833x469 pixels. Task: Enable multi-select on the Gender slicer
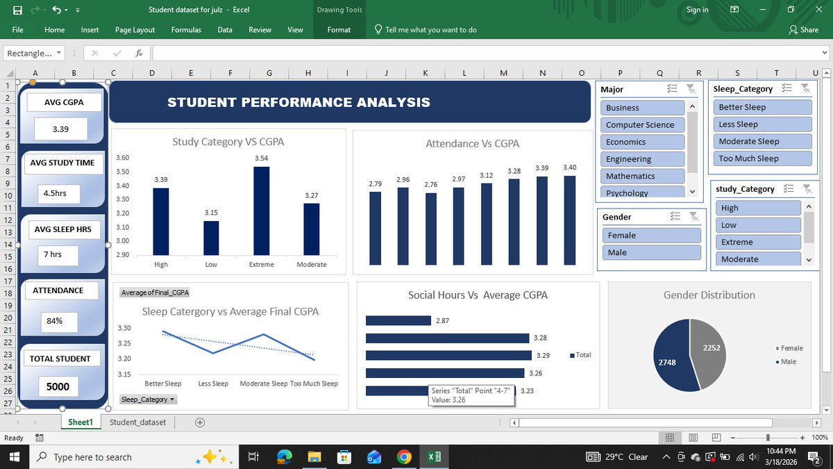pos(674,217)
